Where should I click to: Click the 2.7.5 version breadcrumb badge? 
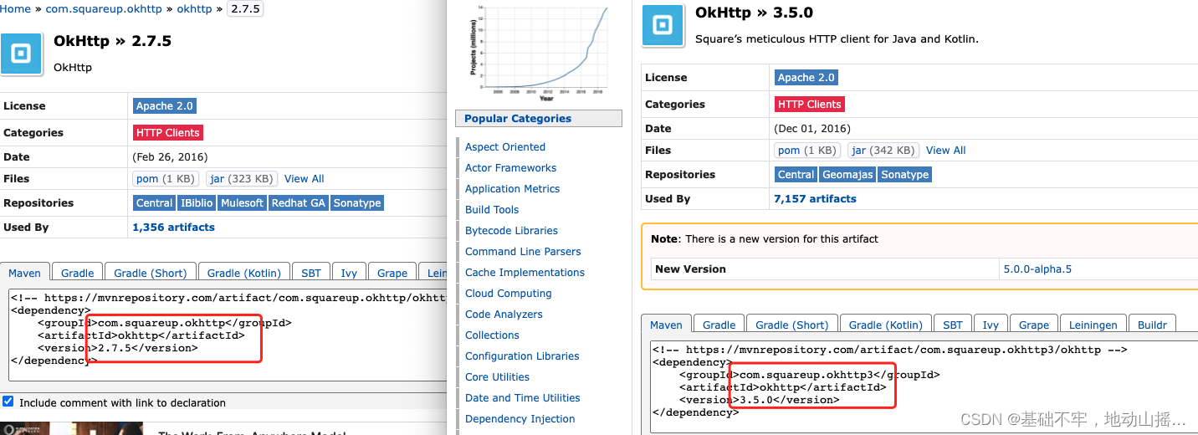pyautogui.click(x=245, y=8)
